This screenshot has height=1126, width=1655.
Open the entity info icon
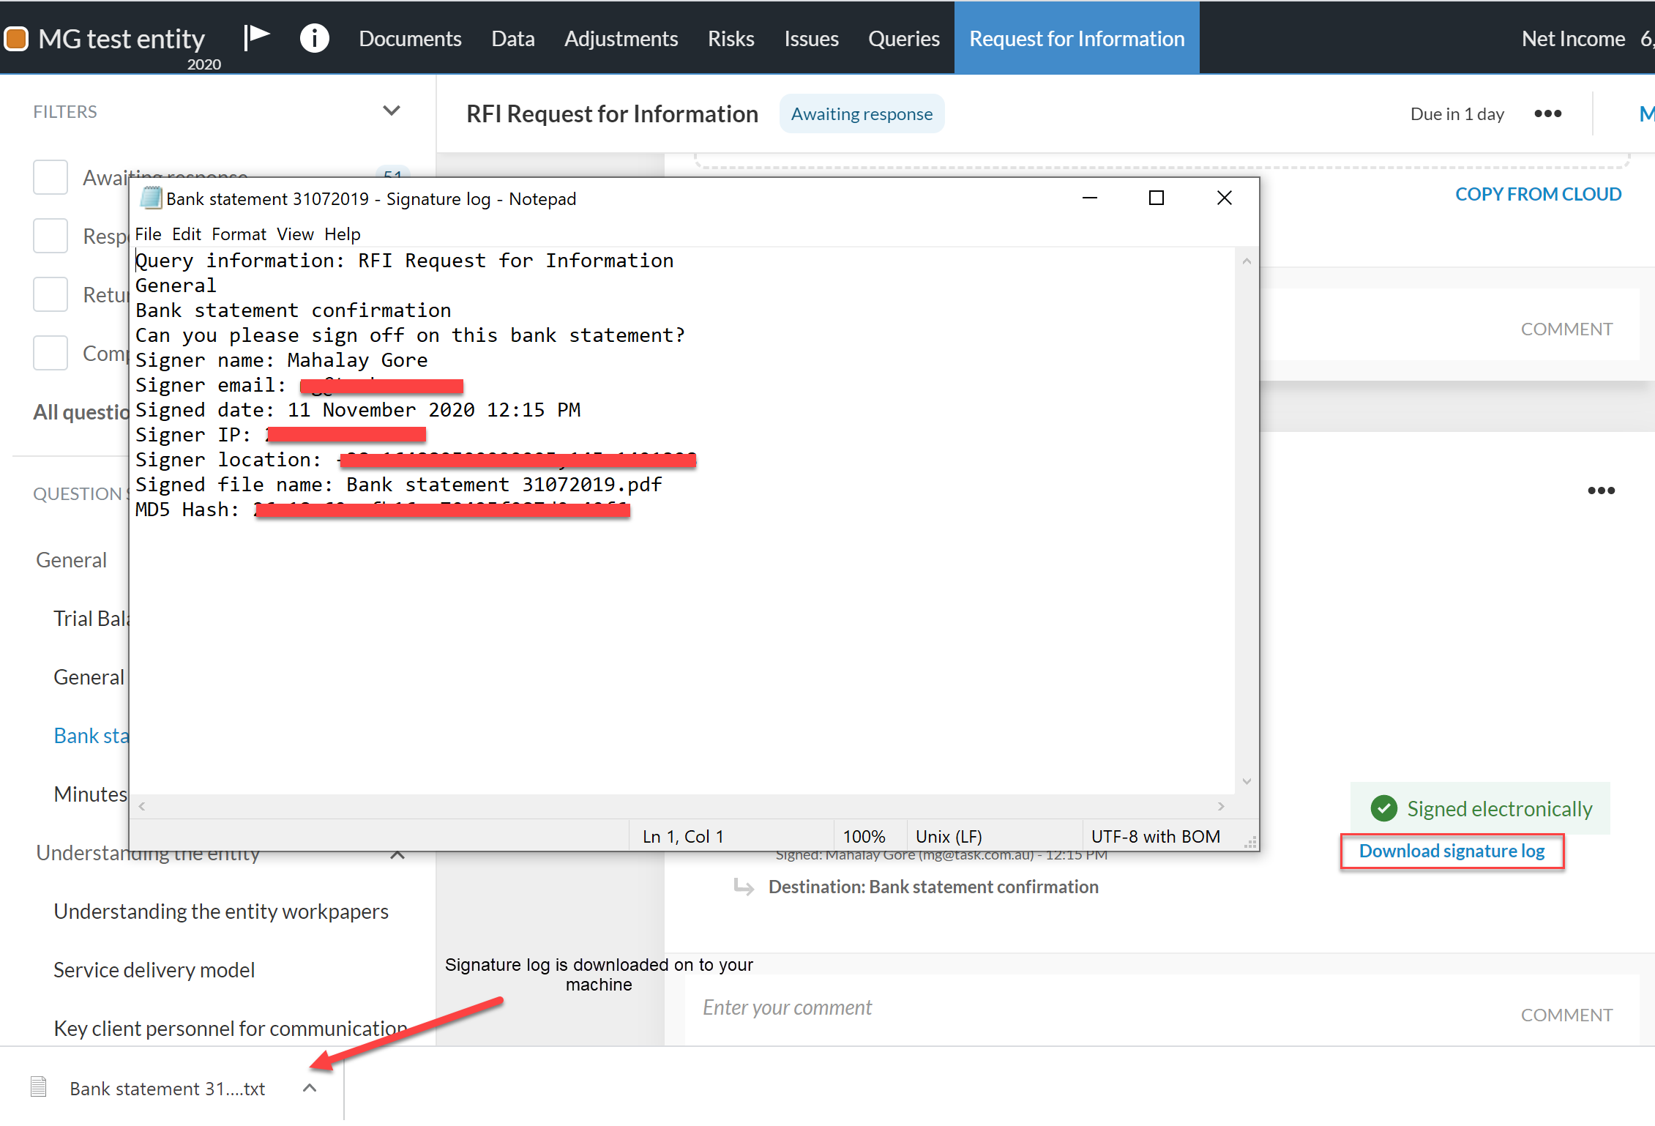click(314, 38)
